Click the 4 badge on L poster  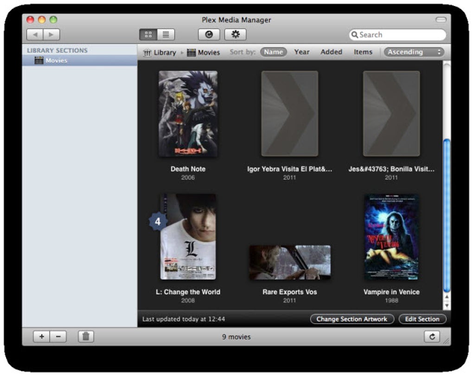[158, 221]
